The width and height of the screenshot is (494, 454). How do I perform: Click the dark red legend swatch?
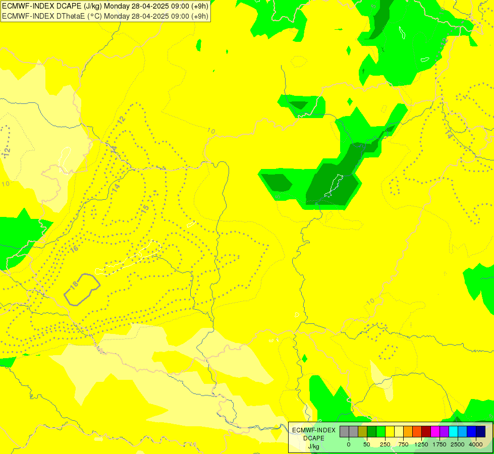(426, 431)
